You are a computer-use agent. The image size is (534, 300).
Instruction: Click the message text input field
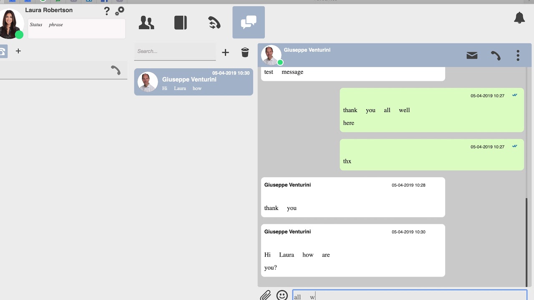click(x=410, y=295)
